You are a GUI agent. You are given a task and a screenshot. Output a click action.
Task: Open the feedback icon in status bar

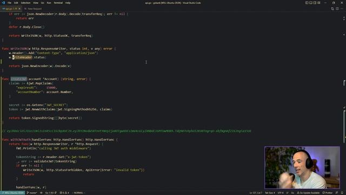click(x=337, y=193)
